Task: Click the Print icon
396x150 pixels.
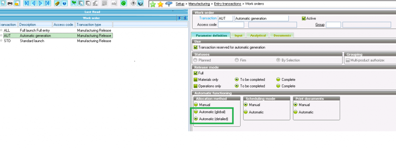Action: tap(10, 3)
